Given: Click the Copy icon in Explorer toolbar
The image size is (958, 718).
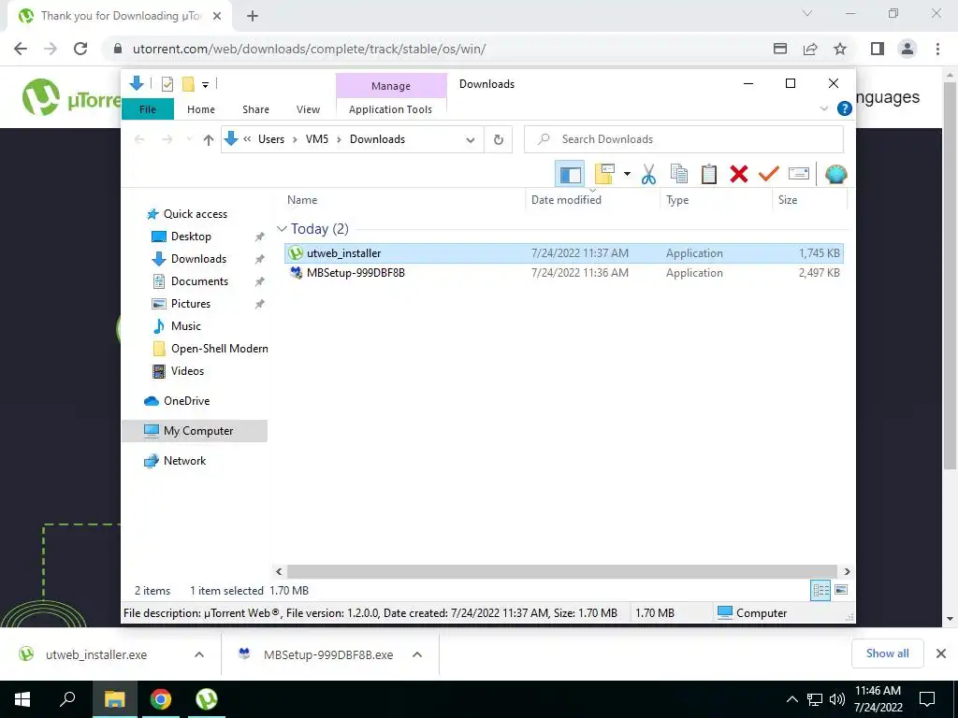Looking at the screenshot, I should [679, 175].
